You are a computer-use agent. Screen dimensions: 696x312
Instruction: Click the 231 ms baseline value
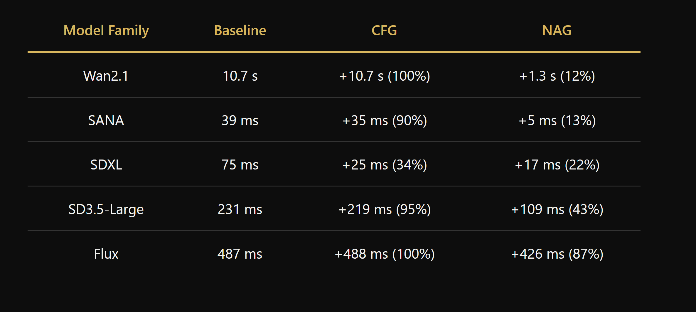tap(240, 209)
